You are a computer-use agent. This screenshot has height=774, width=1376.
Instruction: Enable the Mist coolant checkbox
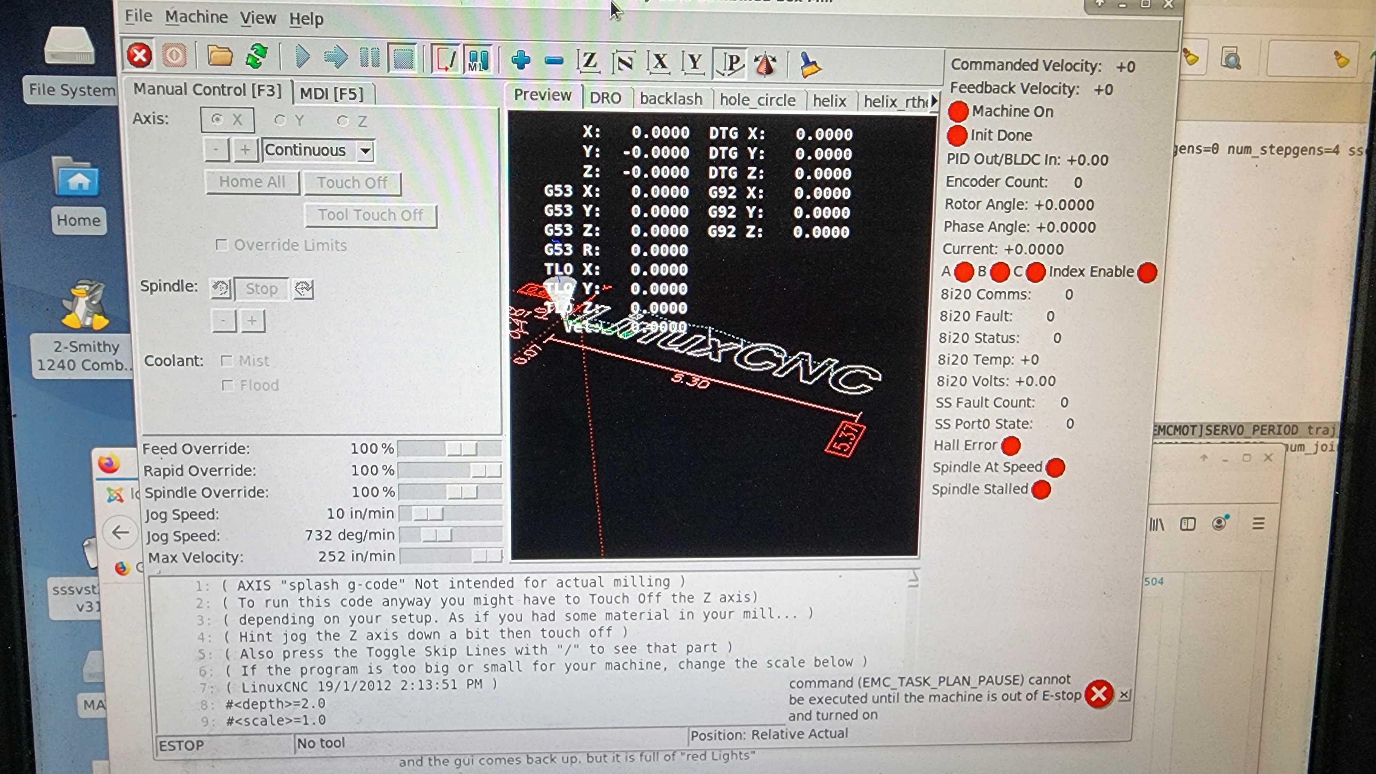tap(227, 361)
